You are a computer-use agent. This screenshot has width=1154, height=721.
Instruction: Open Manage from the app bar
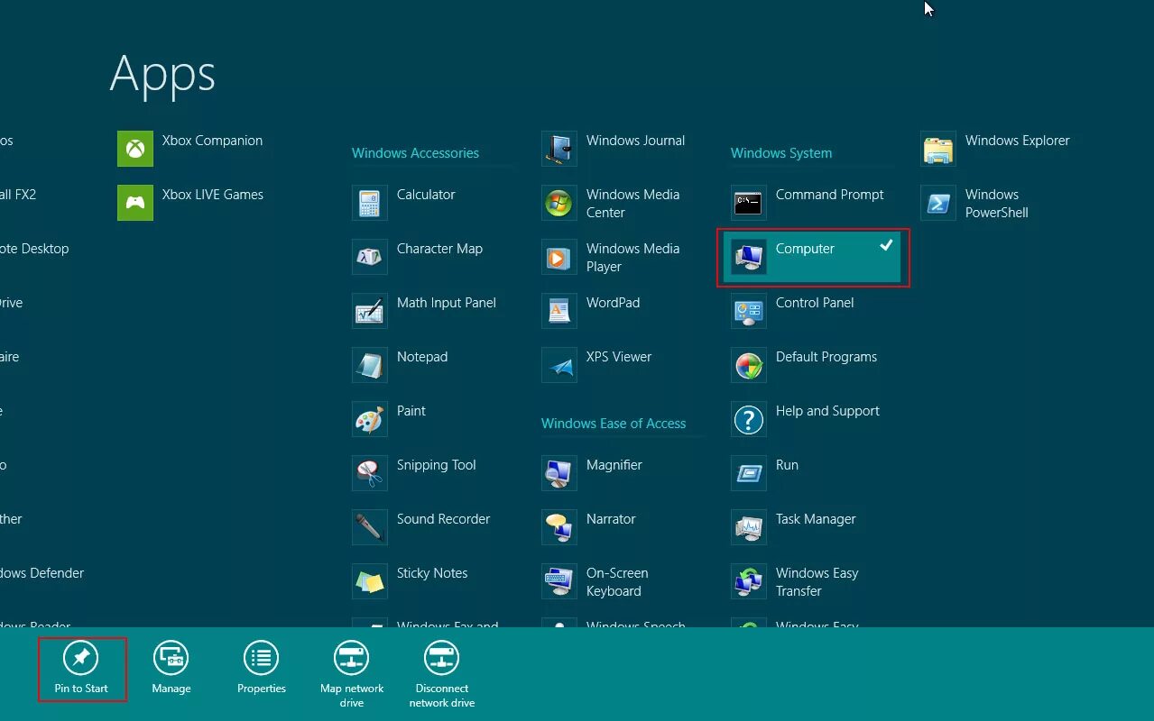(x=171, y=667)
